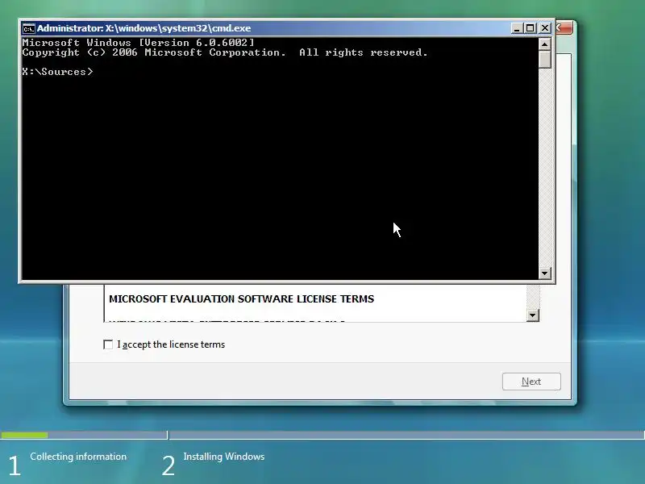The height and width of the screenshot is (484, 645).
Task: Click 'Installing Windows' step label
Action: [x=224, y=457]
